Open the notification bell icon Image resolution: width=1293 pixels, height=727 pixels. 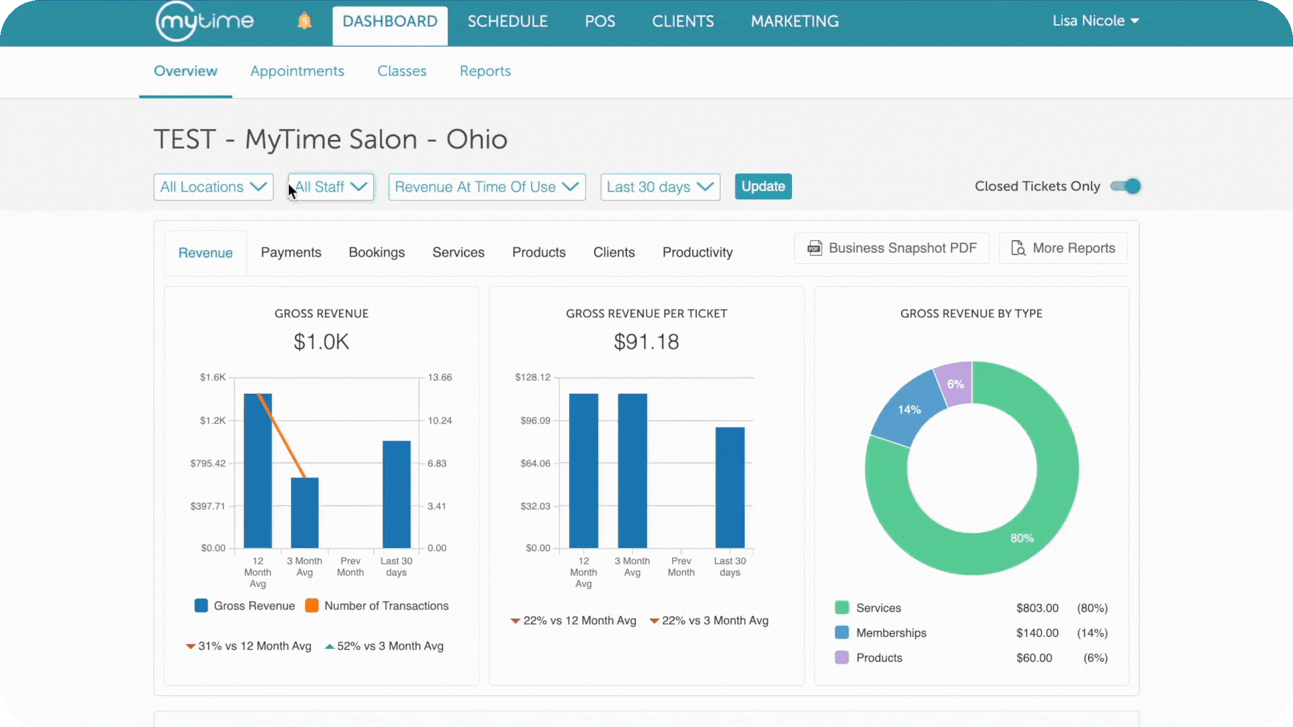click(x=304, y=21)
